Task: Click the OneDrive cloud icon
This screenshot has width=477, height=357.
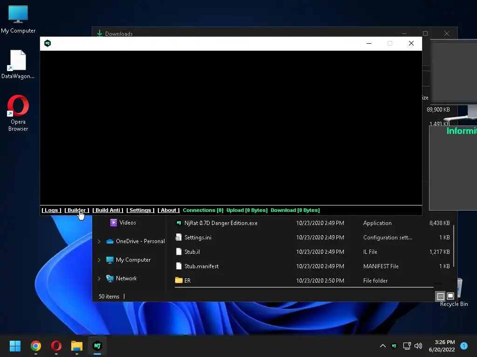Action: [x=110, y=241]
